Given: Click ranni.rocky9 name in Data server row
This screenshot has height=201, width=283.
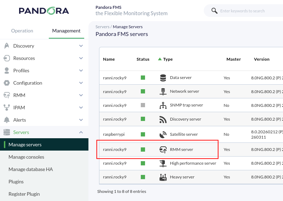Looking at the screenshot, I should coord(115,78).
